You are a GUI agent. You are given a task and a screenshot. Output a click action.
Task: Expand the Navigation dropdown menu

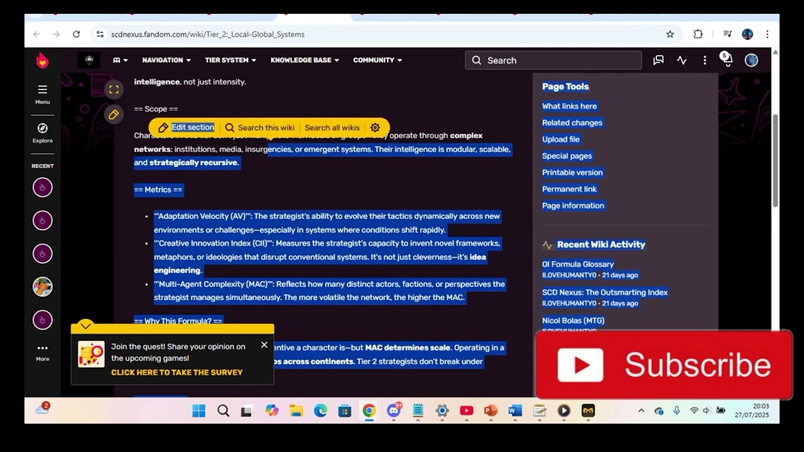(166, 60)
